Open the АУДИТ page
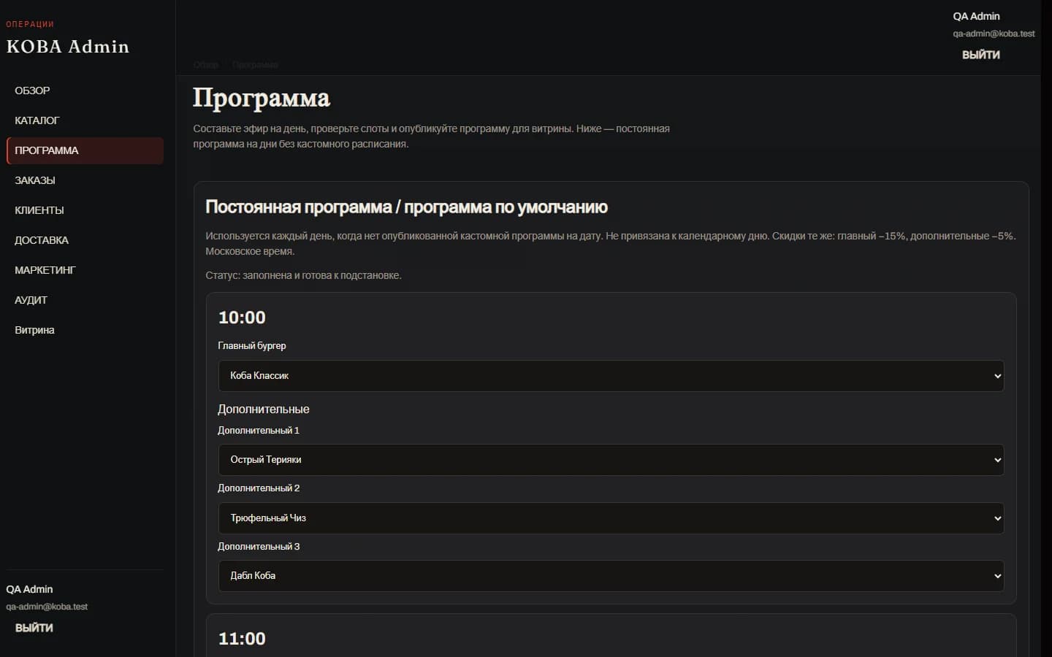This screenshot has width=1052, height=657. pyautogui.click(x=85, y=300)
